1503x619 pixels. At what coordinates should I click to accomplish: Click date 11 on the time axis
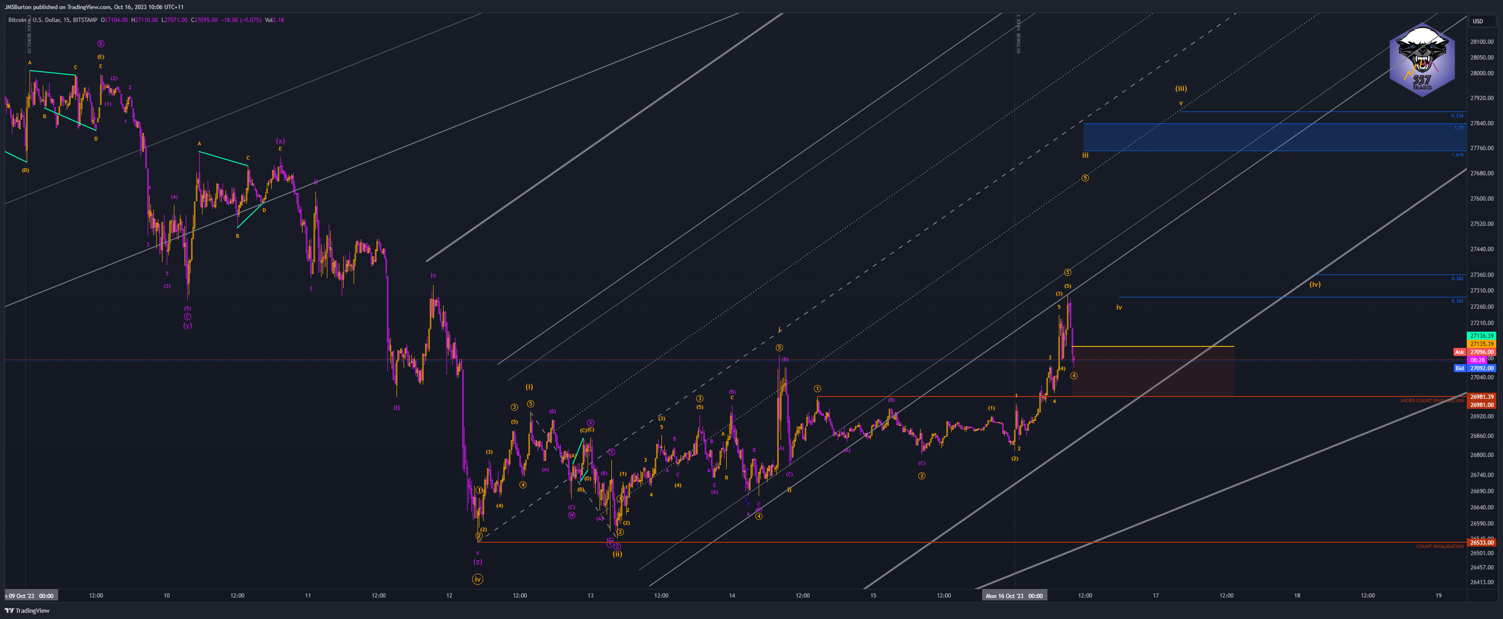tap(308, 596)
